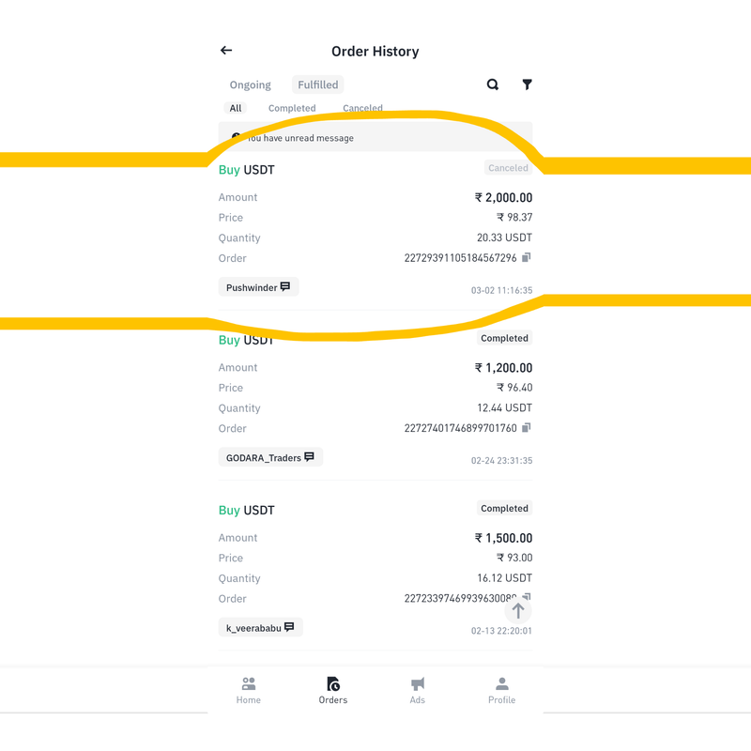Open the Ads section
The image size is (751, 751).
click(x=417, y=690)
